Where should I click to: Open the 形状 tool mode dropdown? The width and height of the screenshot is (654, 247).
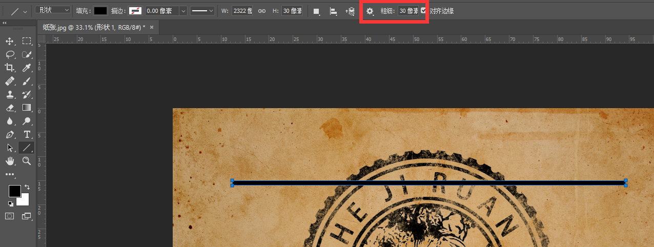coord(53,10)
